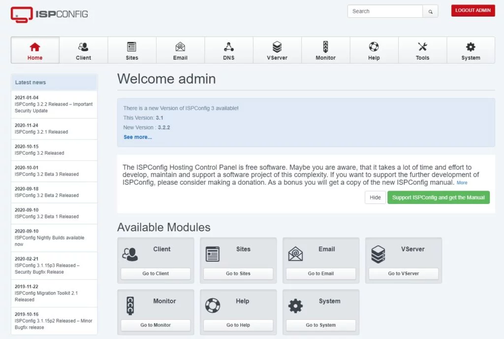Switch to the Home tab
The width and height of the screenshot is (504, 339).
point(34,50)
